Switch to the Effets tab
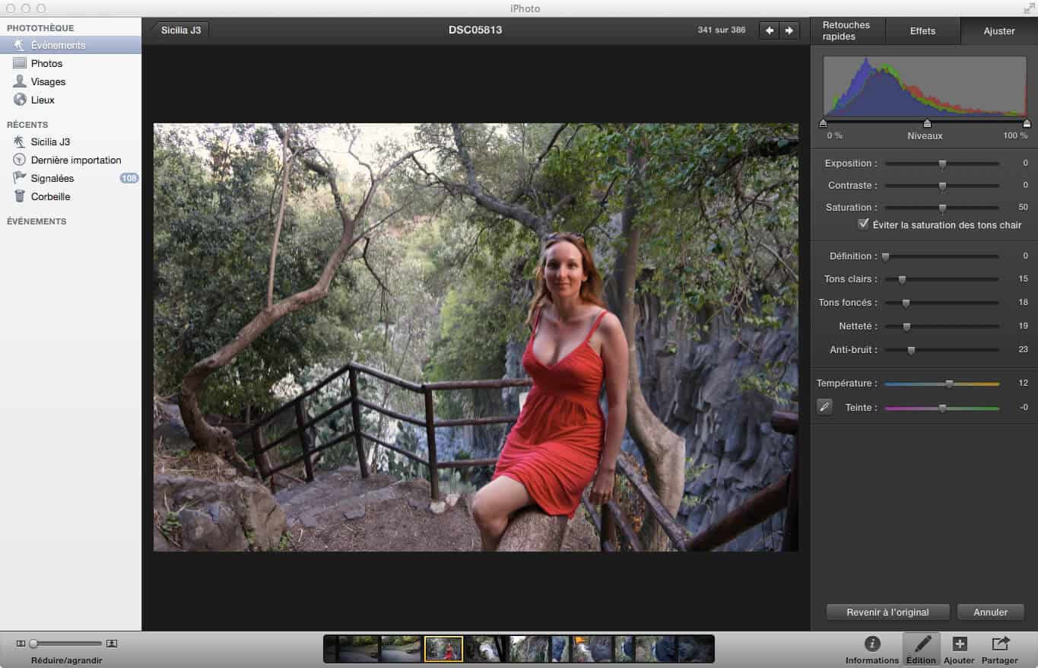 click(922, 31)
